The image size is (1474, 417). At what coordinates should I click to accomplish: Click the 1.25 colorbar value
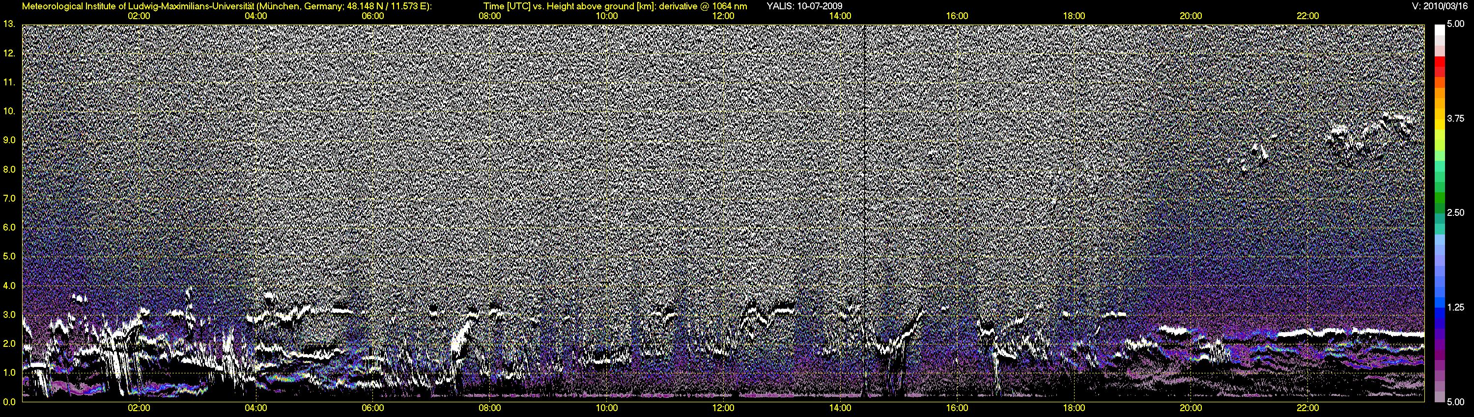[1456, 307]
